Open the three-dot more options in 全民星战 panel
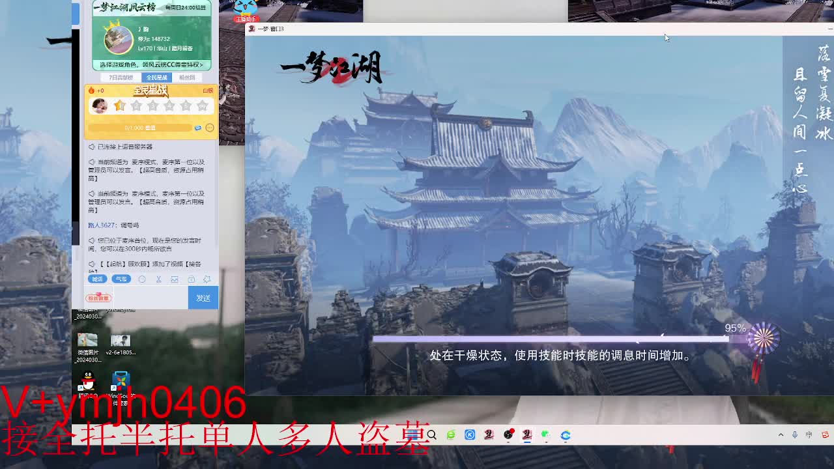 click(x=210, y=128)
